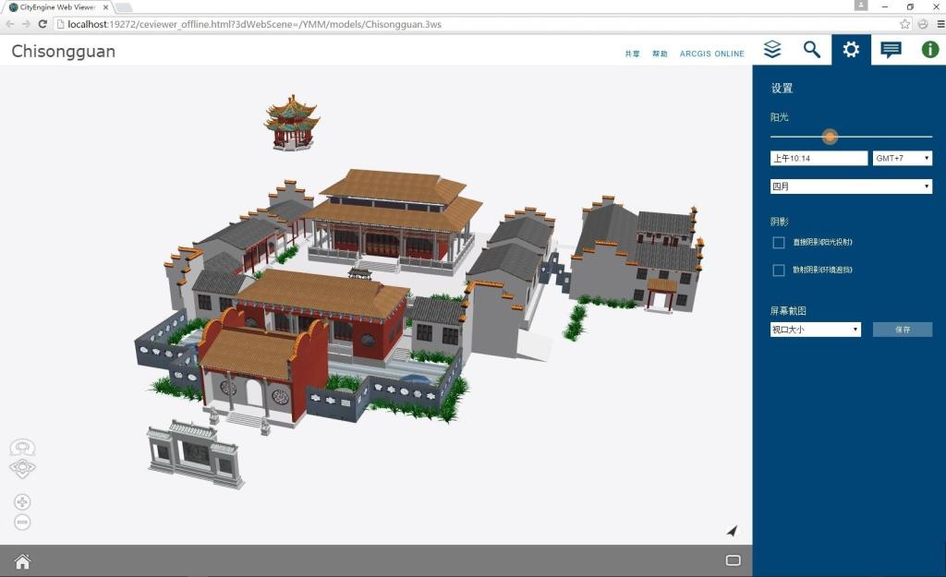Toggle fullscreen using bottom-right rectangle icon

pos(734,560)
